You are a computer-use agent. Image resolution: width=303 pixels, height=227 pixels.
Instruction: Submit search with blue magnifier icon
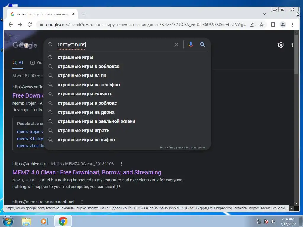click(202, 45)
